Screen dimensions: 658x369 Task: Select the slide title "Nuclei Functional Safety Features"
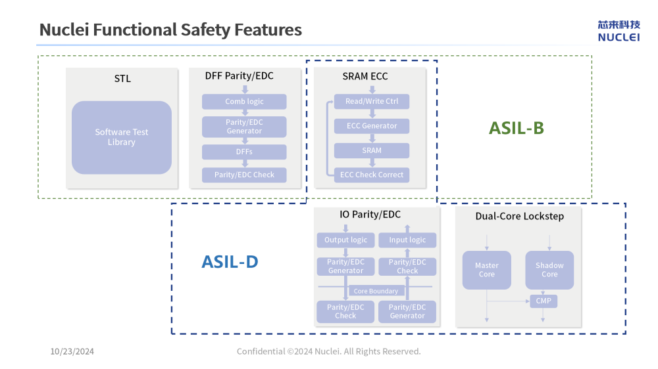pos(170,30)
